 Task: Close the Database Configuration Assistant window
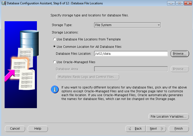[x=188, y=3]
